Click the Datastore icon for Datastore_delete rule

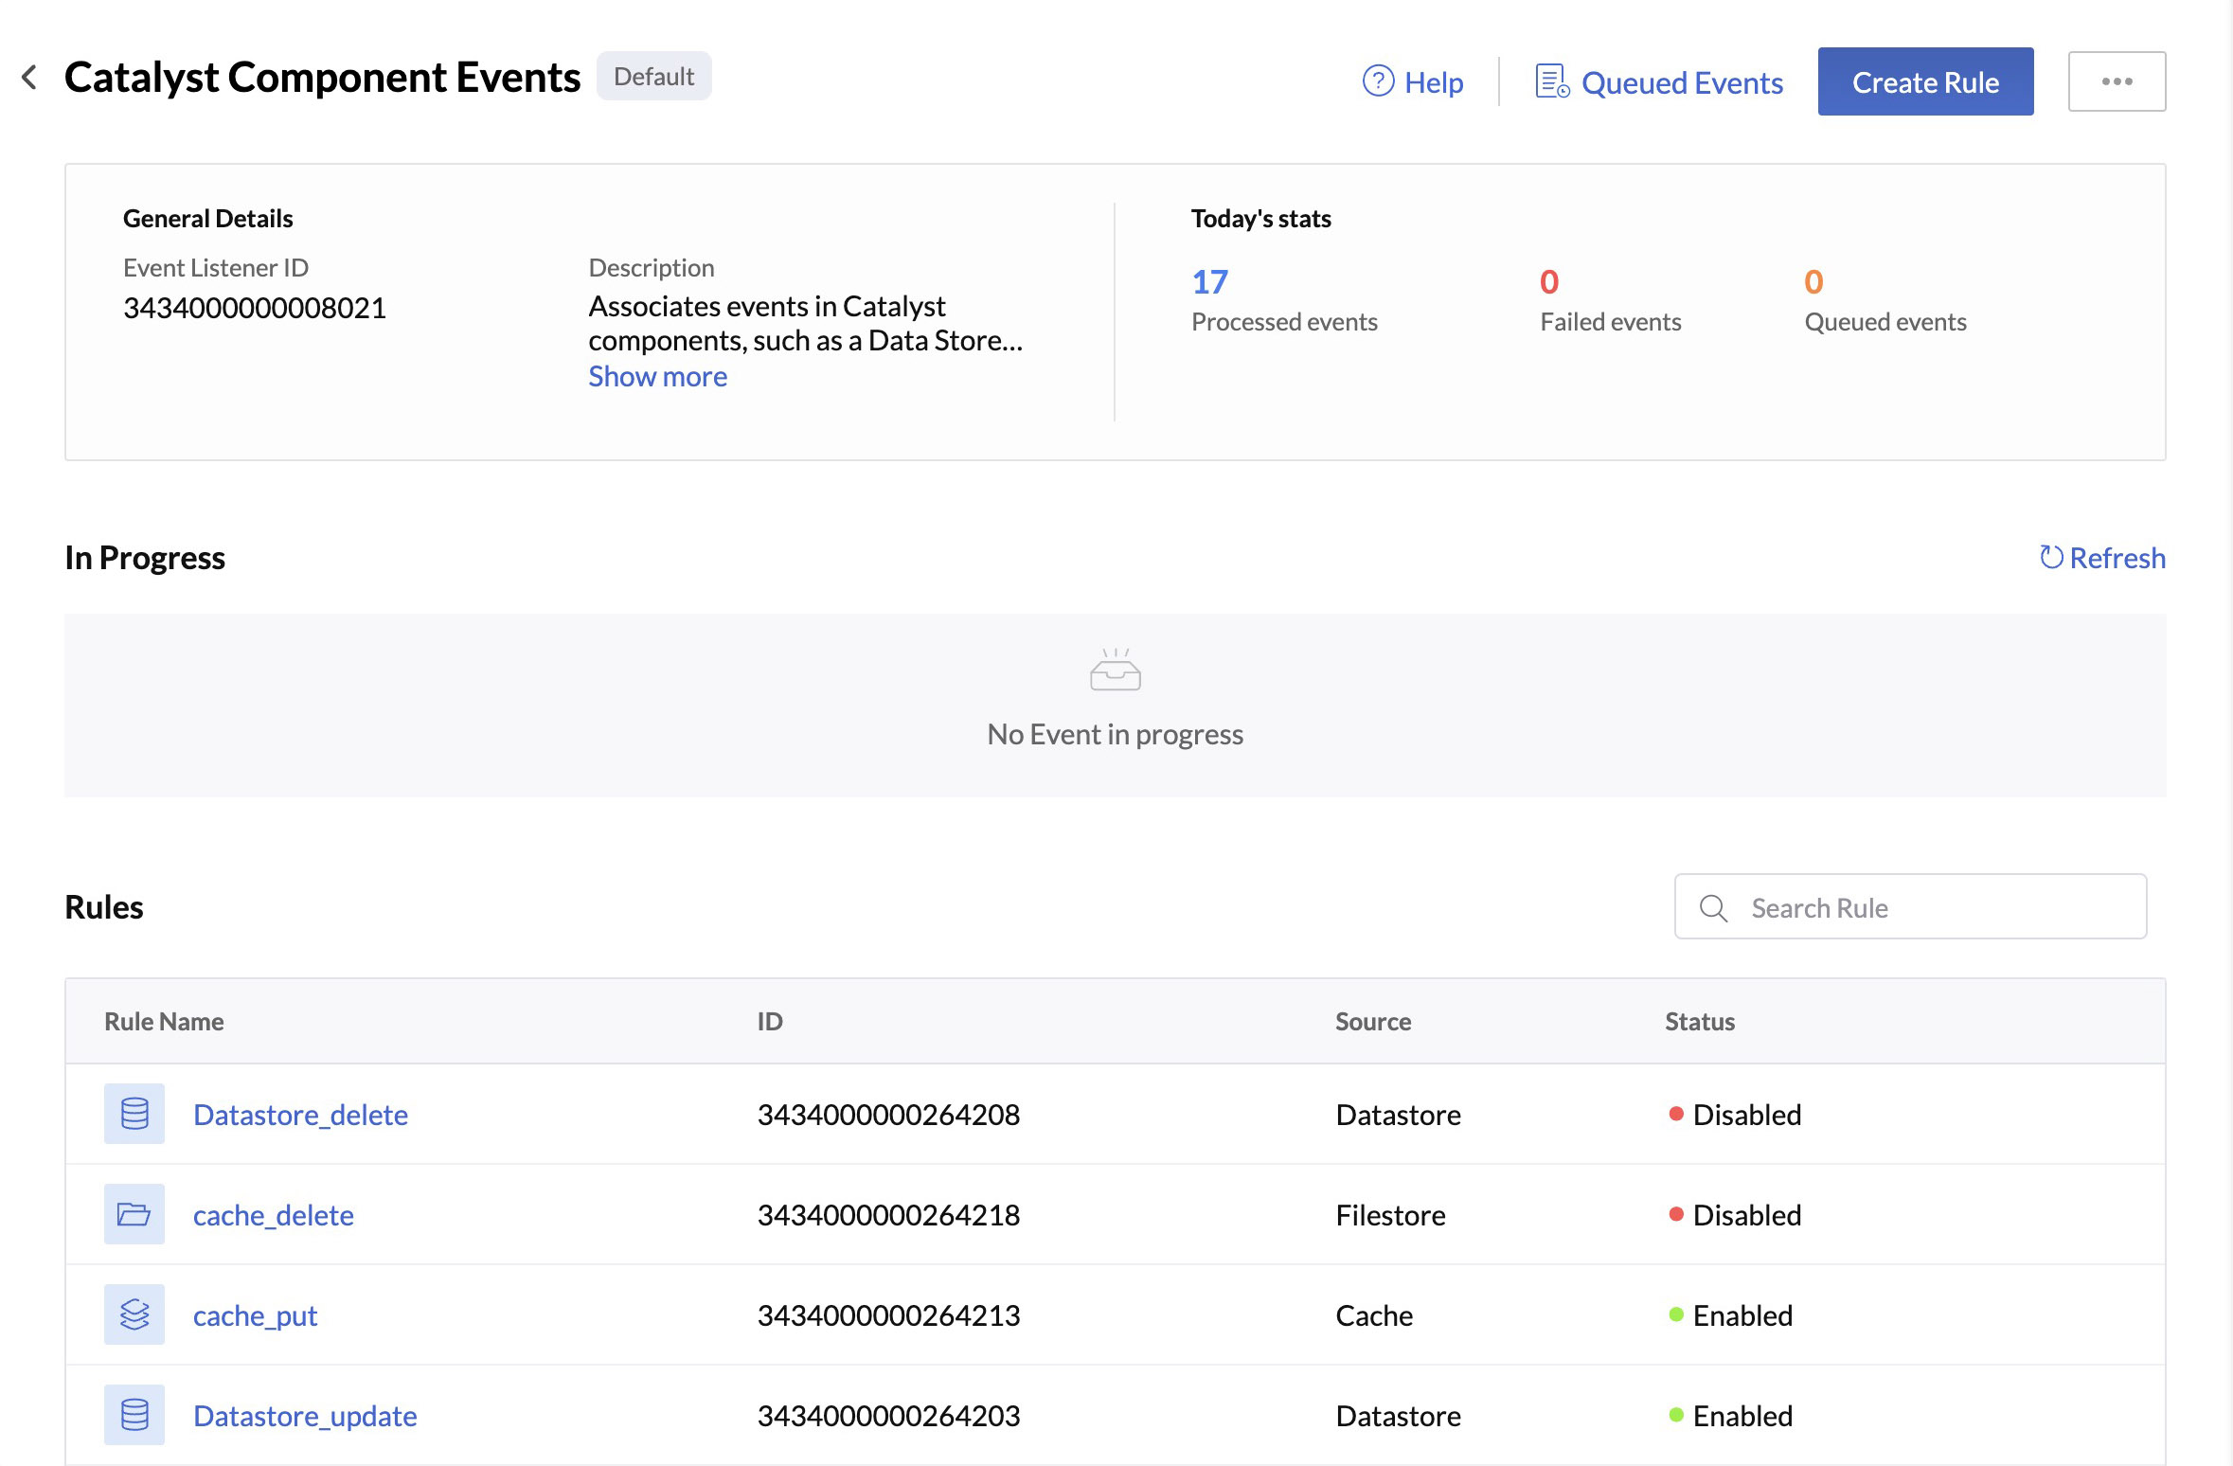[134, 1113]
